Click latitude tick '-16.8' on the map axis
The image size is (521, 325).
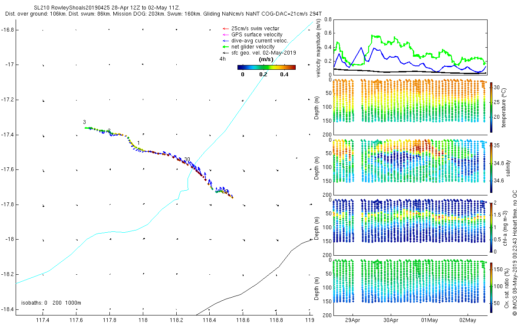click(7, 29)
